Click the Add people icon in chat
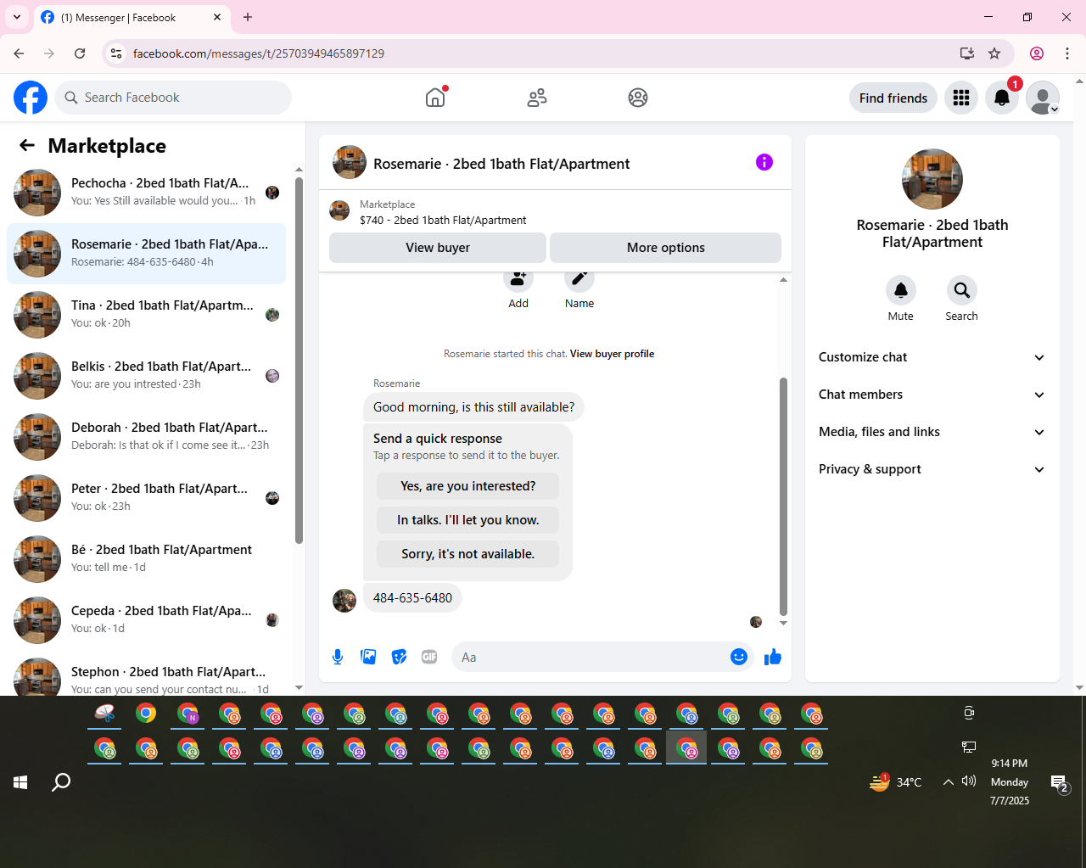Screen dimensions: 1086x868 [518, 280]
